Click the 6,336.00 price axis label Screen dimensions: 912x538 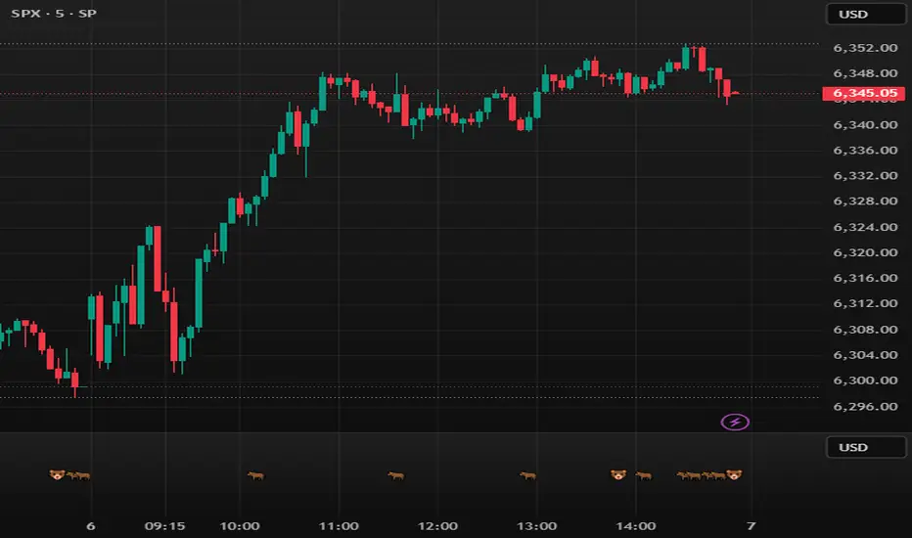click(x=865, y=150)
